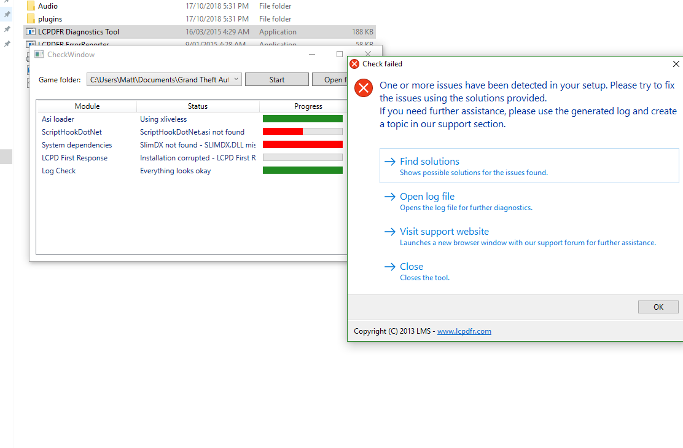Click middle pin icon in Explorer sidebar
Image resolution: width=683 pixels, height=448 pixels.
[7, 29]
